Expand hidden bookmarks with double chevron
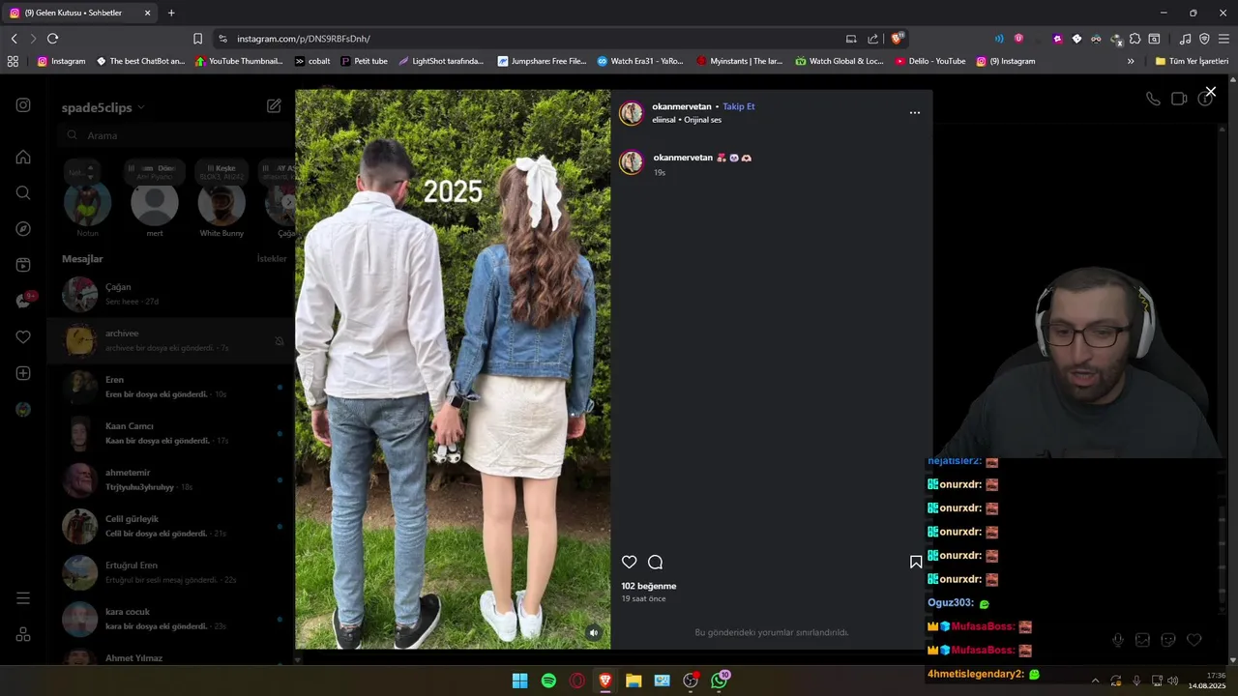Viewport: 1238px width, 696px height. coord(1131,61)
